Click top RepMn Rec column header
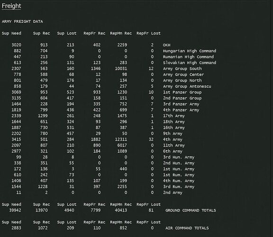This screenshot has width=273, height=237. 121,33
